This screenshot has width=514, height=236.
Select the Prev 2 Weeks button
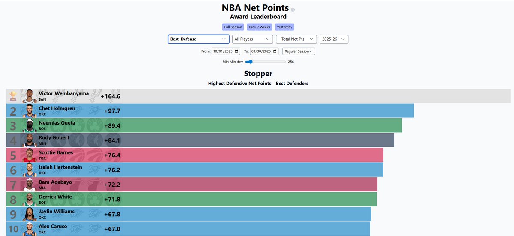click(x=260, y=27)
